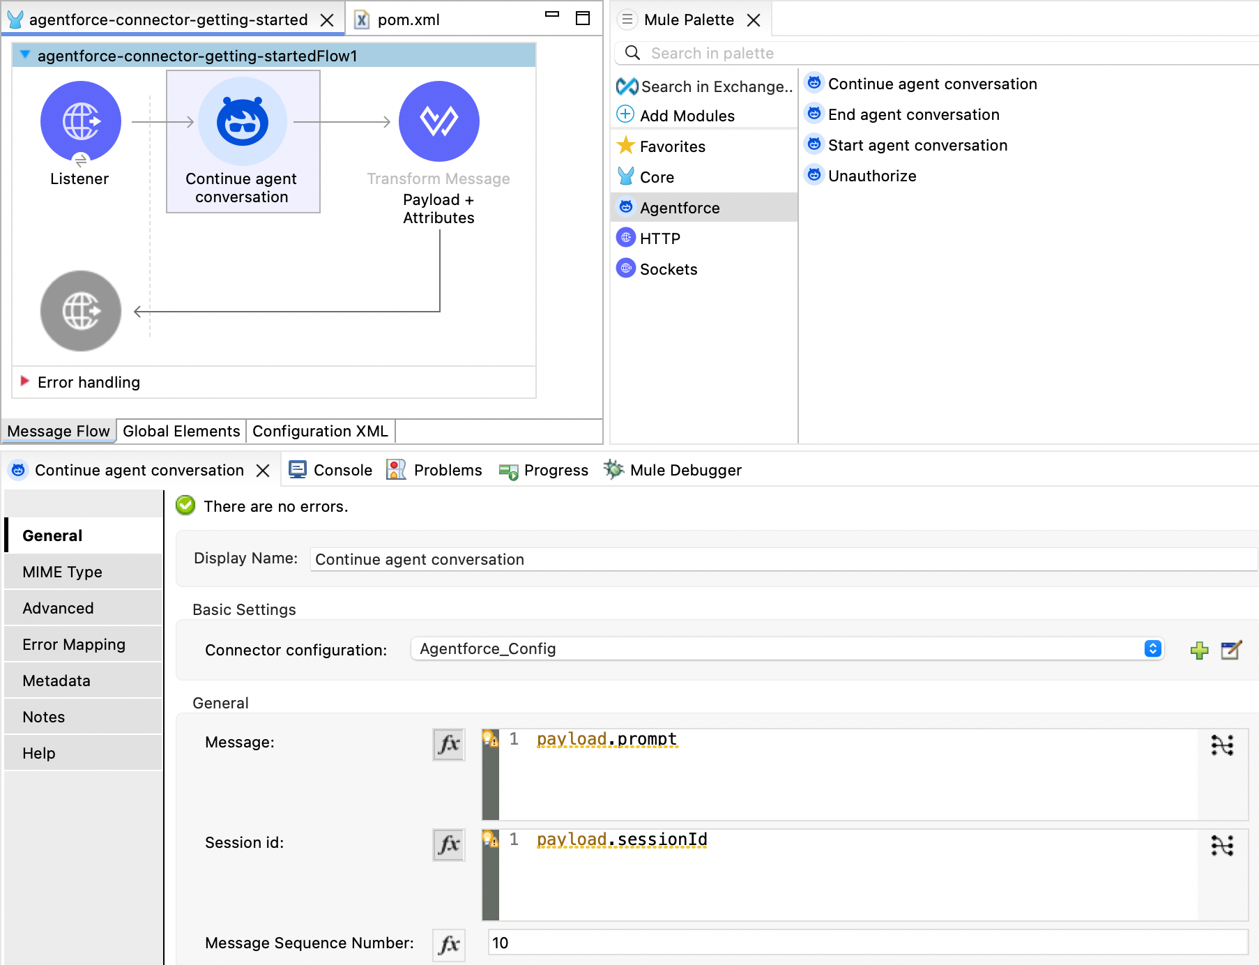1259x965 pixels.
Task: Pick the Start agent conversation operation
Action: click(906, 145)
